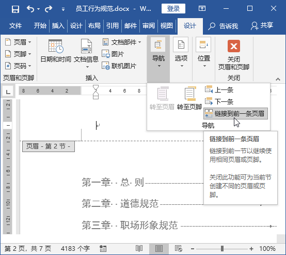Insert 图片 from ribbon
The image size is (286, 255).
point(113,54)
